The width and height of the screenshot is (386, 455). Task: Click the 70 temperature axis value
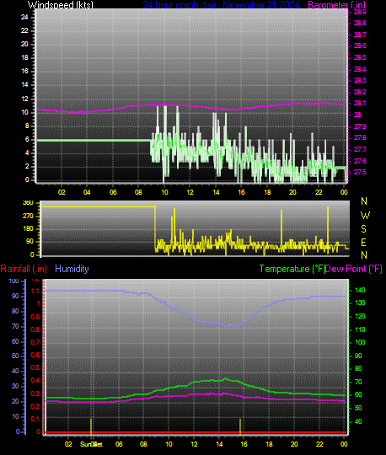(x=358, y=382)
